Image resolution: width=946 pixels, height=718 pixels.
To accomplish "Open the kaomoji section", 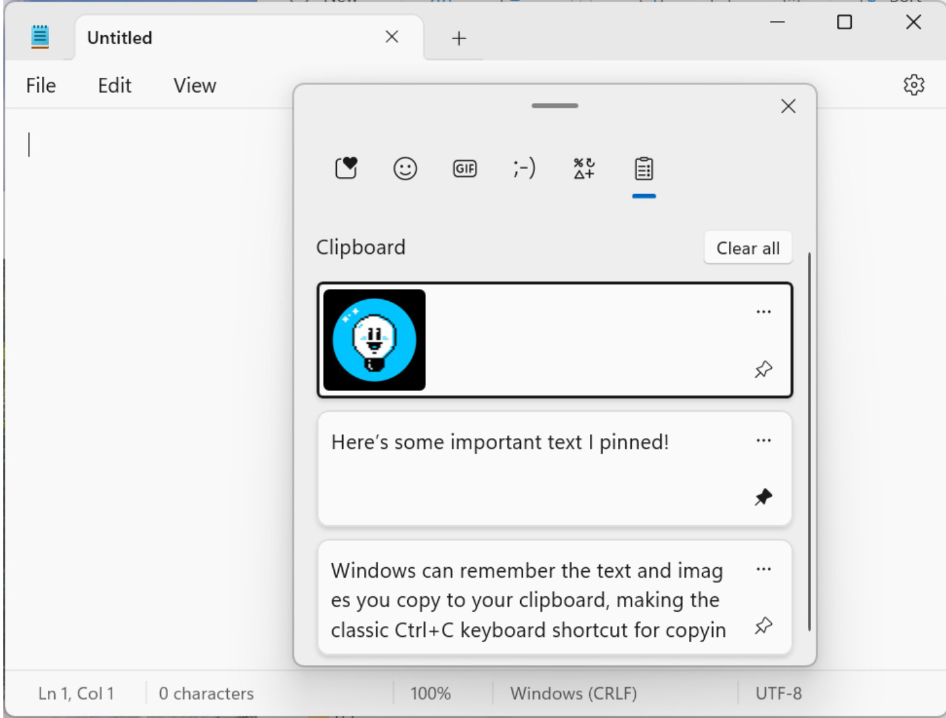I will click(523, 168).
